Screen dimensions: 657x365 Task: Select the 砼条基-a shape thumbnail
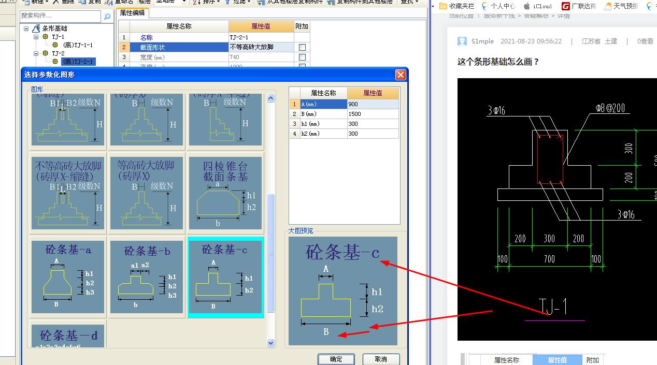(x=68, y=277)
